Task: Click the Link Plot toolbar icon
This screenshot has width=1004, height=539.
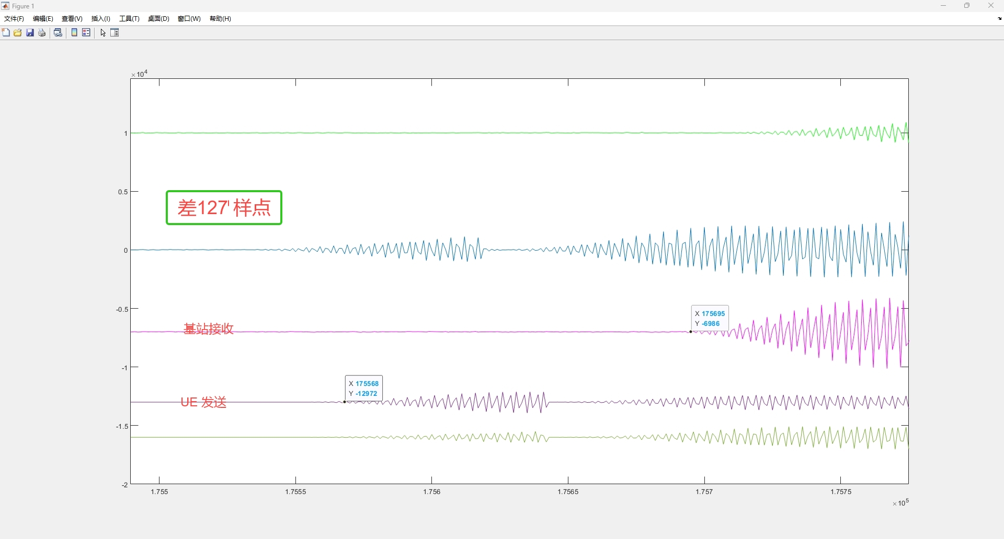Action: pos(58,33)
